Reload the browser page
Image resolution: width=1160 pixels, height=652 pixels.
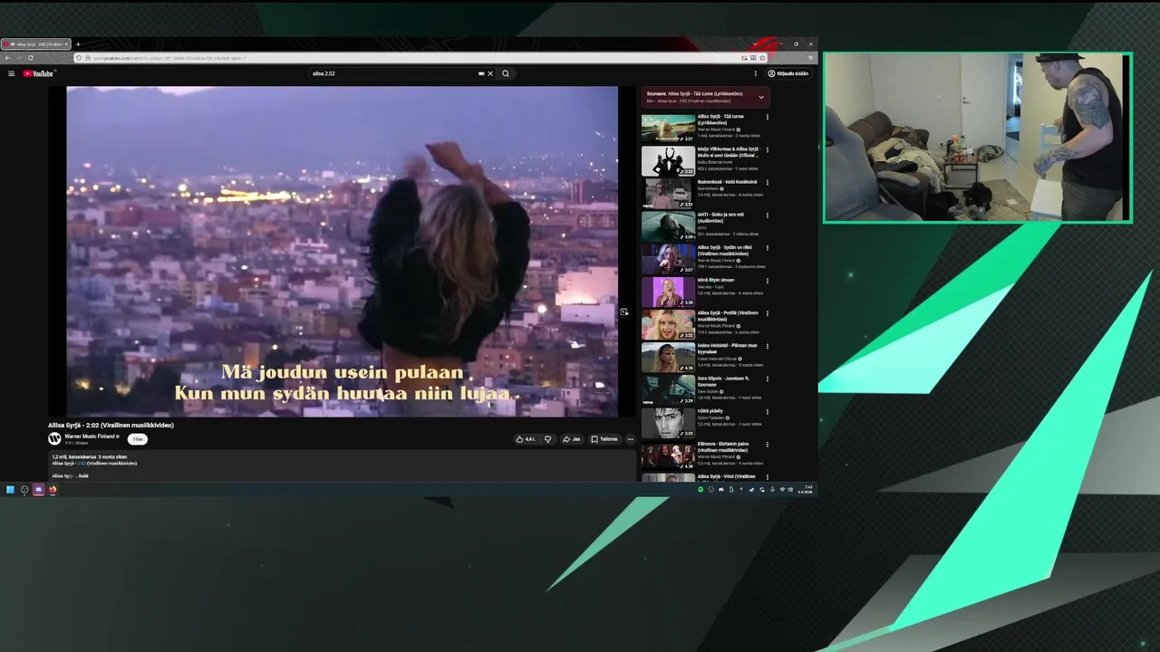[x=31, y=58]
